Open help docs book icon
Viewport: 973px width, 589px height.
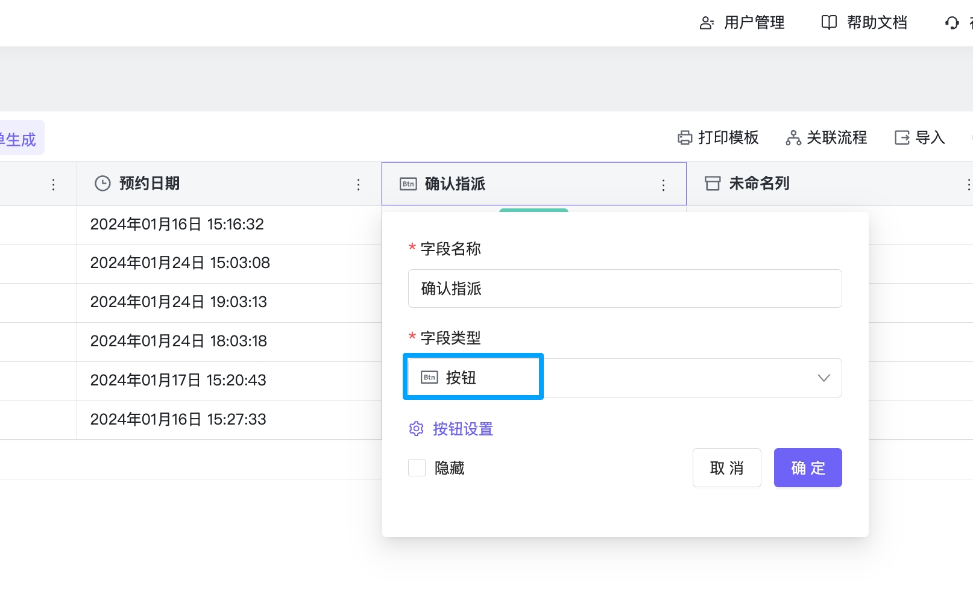point(829,23)
